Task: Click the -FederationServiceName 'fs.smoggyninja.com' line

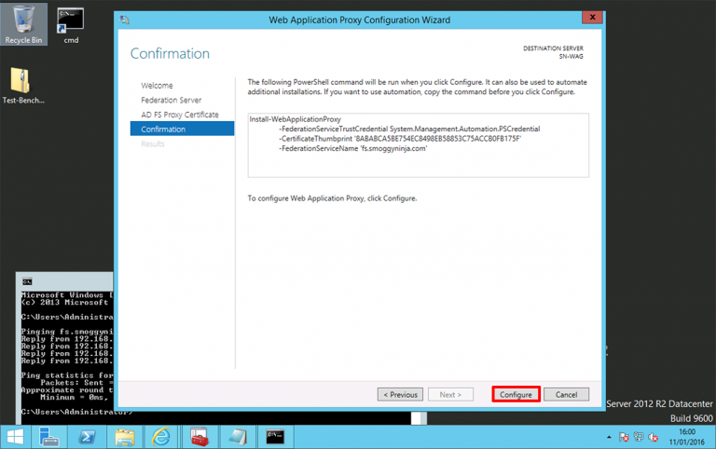Action: coord(353,148)
